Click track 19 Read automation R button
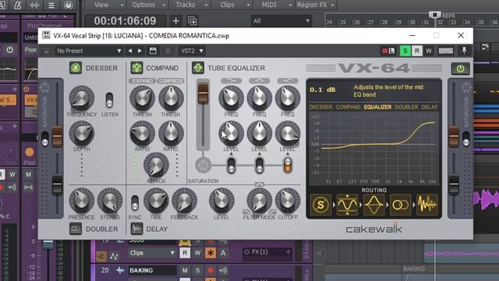499x281 pixels. click(x=185, y=253)
